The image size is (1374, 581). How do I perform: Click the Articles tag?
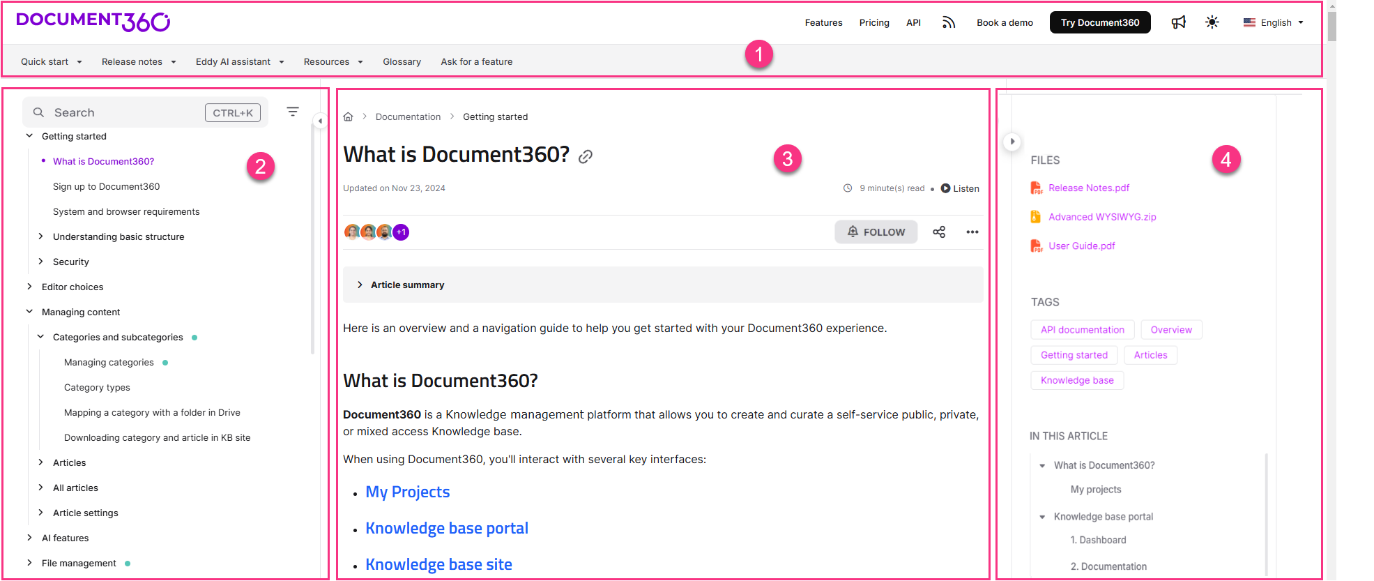1150,355
